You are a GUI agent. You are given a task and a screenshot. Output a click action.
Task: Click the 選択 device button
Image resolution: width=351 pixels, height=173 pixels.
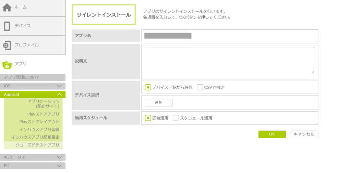coord(159,103)
